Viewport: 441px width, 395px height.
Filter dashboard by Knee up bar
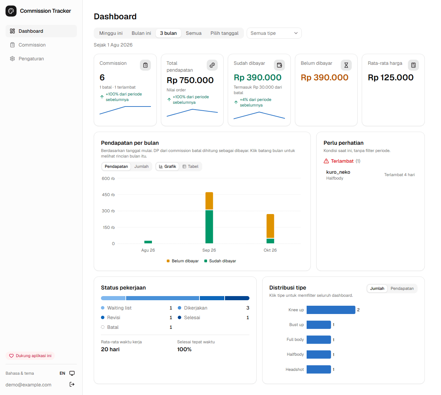tap(331, 310)
